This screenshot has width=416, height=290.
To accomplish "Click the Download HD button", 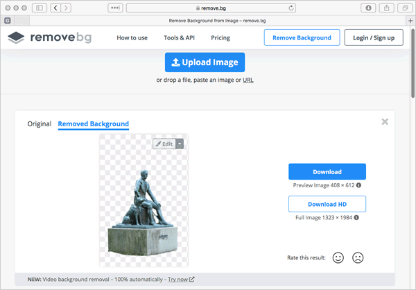I will pyautogui.click(x=327, y=204).
